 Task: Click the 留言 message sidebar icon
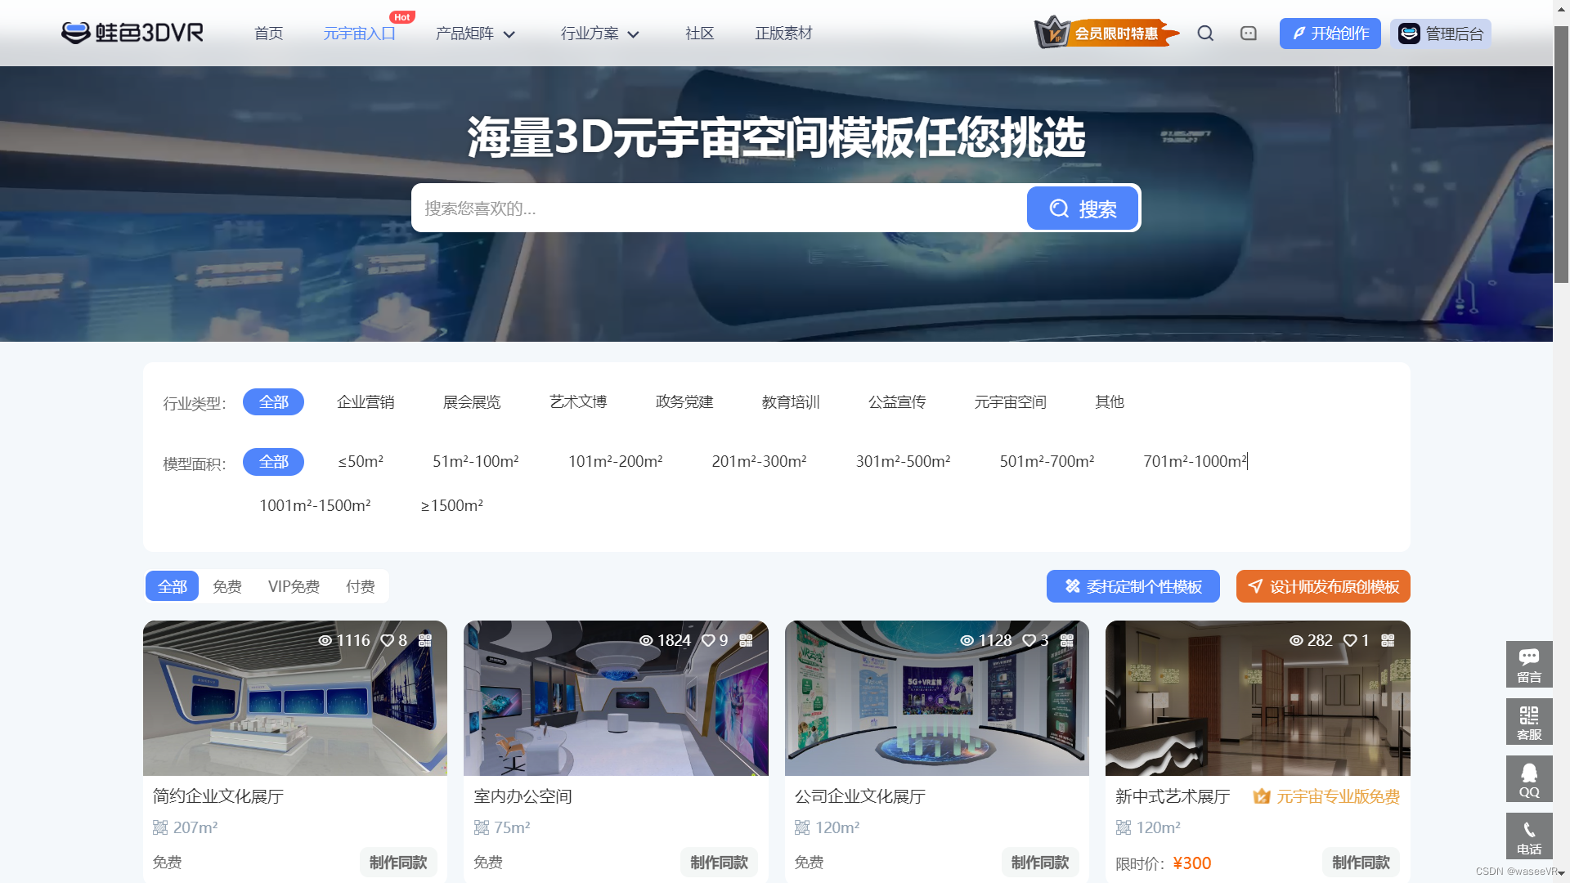1528,665
